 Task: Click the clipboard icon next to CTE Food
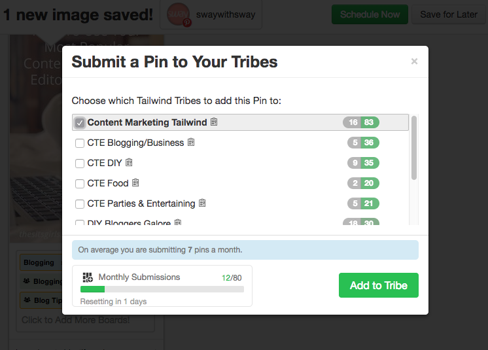coord(135,183)
